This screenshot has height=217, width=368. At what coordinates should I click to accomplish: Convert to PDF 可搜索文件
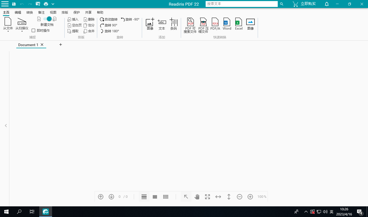(190, 26)
